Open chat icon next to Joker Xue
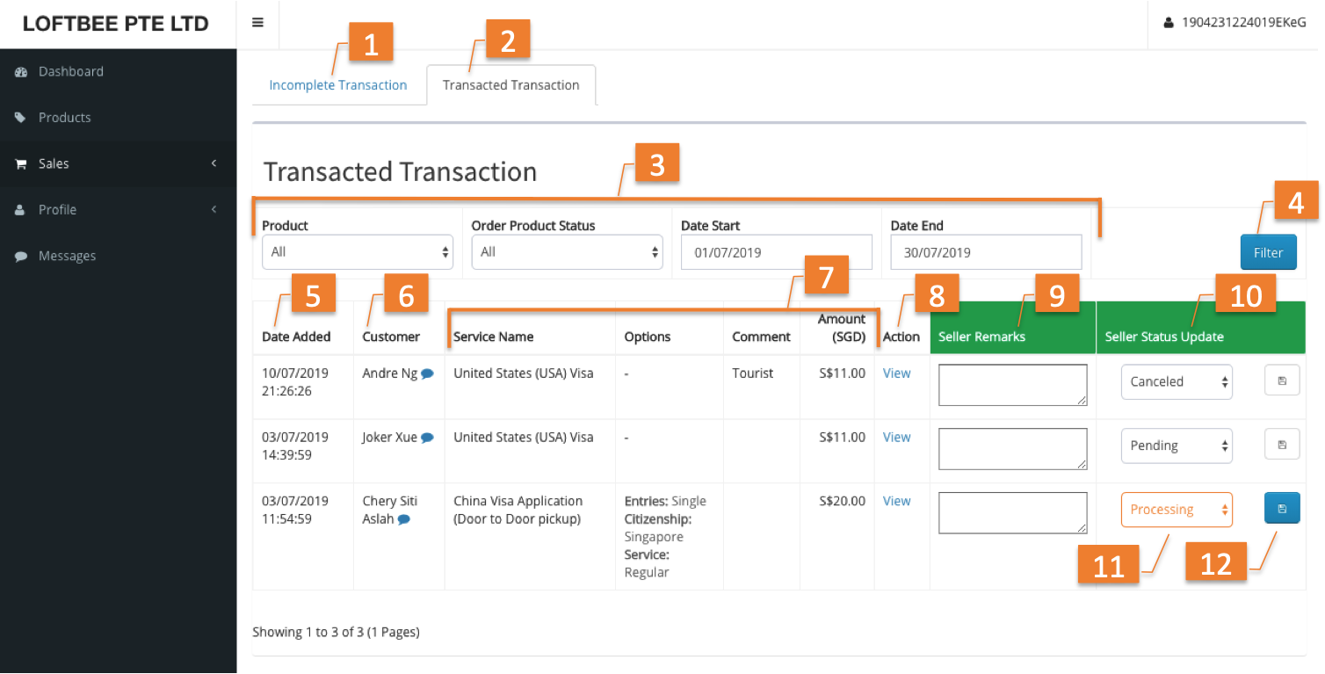Screen dimensions: 1325x674 [x=427, y=438]
